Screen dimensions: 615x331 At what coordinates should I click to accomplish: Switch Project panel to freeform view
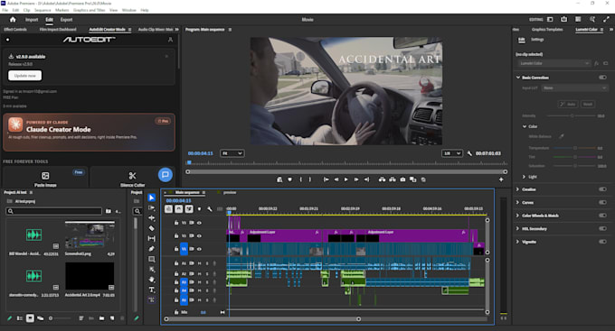point(40,318)
